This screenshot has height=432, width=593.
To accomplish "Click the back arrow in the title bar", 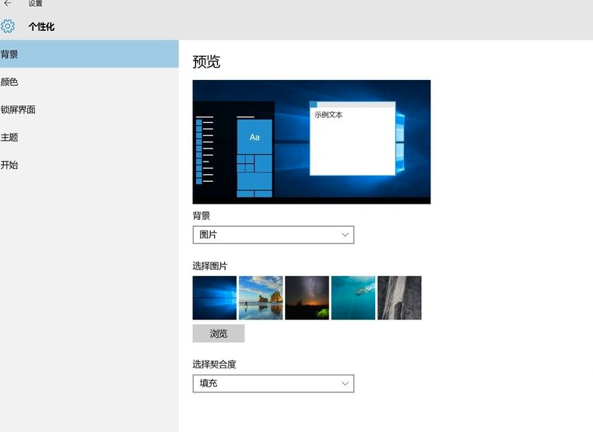I will click(x=8, y=4).
